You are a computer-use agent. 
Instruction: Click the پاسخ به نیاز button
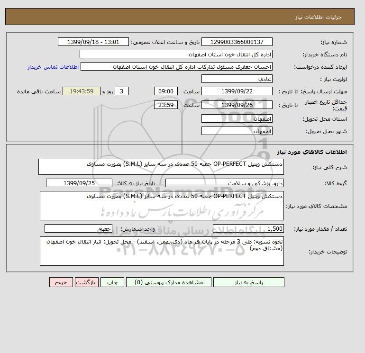(x=248, y=282)
